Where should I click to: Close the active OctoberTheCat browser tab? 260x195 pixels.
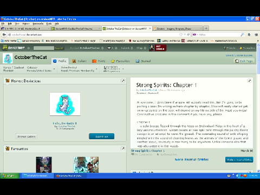tap(150, 29)
